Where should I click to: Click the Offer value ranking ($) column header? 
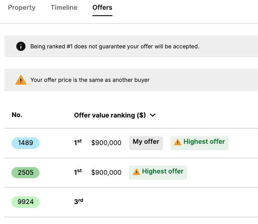click(110, 115)
